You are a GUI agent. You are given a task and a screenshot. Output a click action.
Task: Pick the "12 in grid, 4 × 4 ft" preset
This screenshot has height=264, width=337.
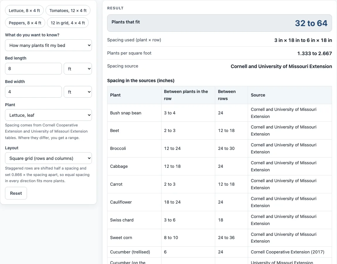click(68, 23)
